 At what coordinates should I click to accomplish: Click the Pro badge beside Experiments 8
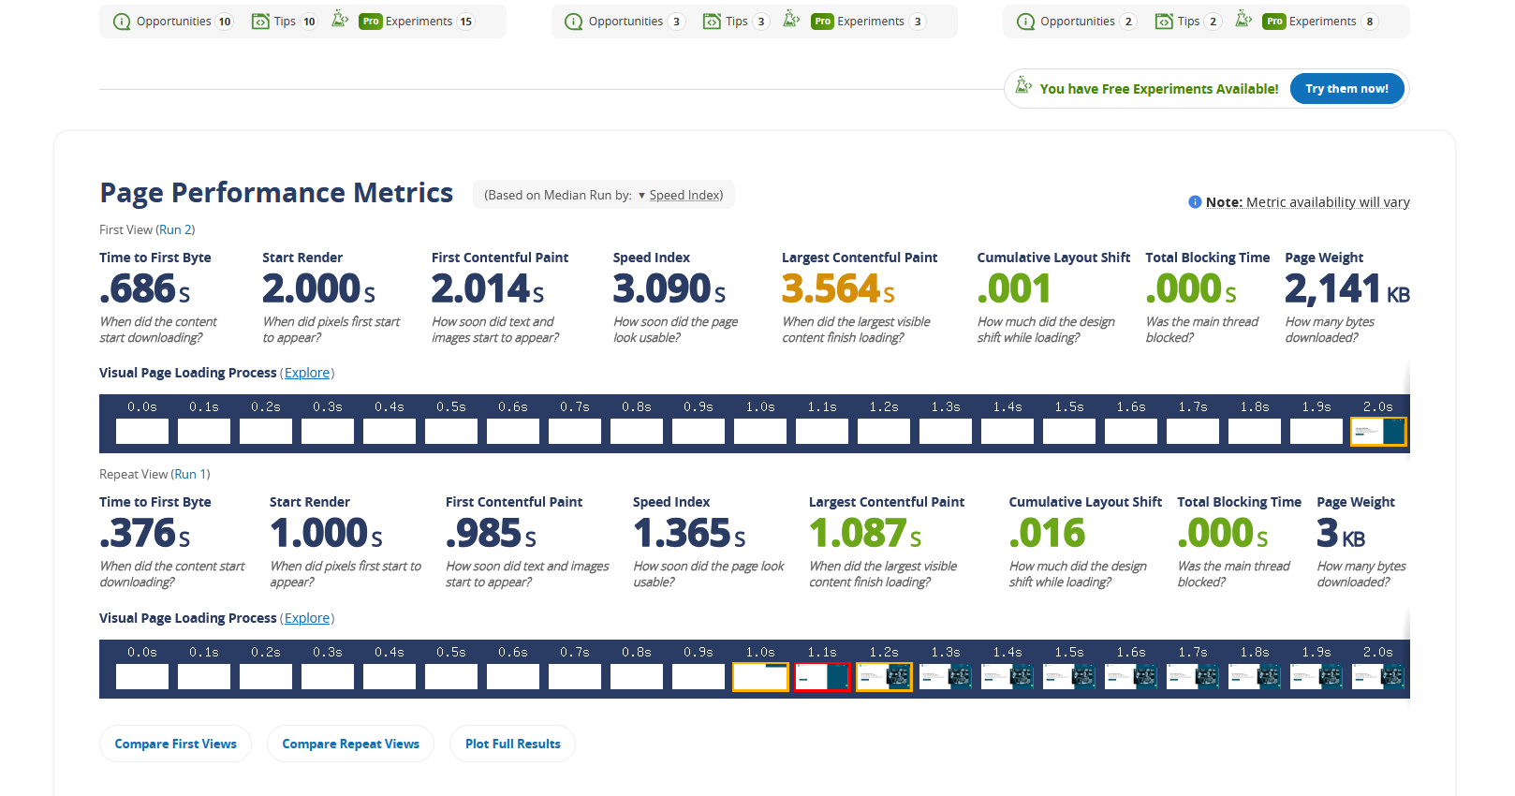click(x=1273, y=22)
